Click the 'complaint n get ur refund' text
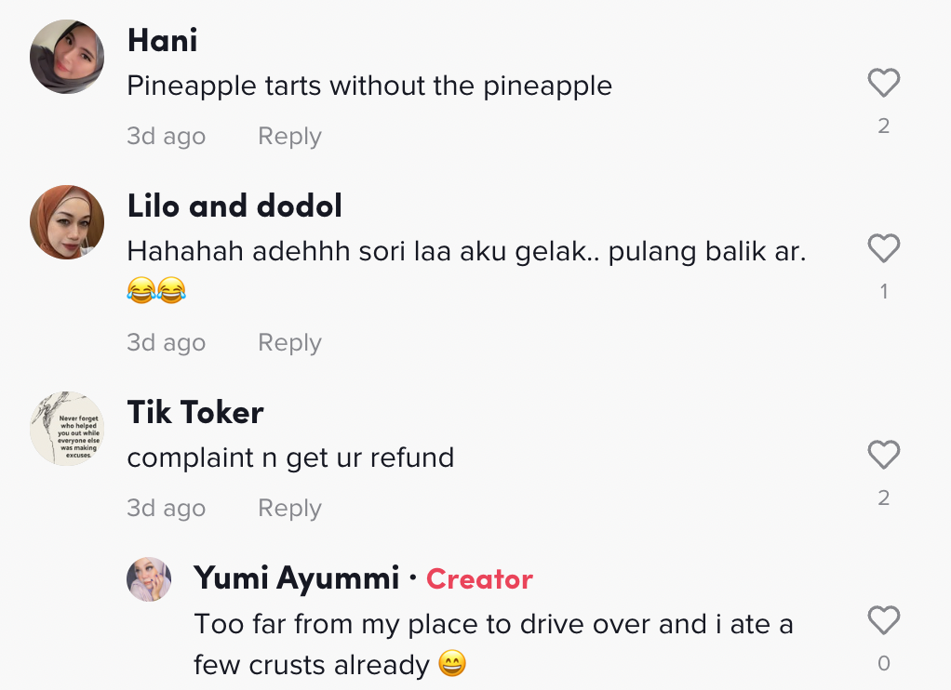 (x=290, y=458)
